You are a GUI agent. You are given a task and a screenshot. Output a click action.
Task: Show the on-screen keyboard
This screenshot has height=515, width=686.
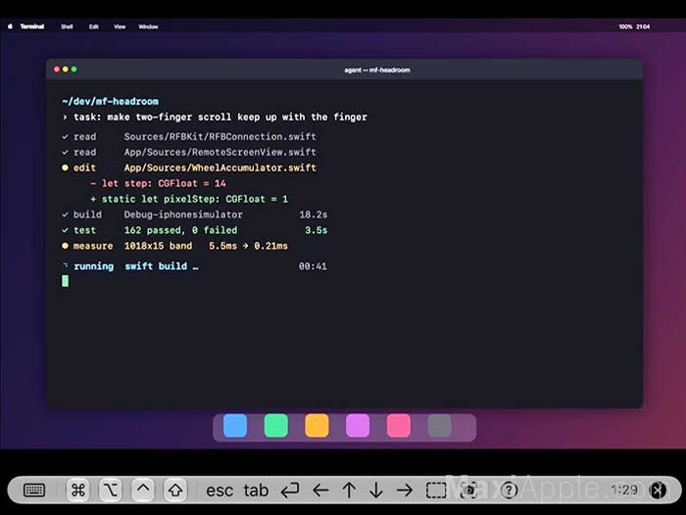coord(34,491)
